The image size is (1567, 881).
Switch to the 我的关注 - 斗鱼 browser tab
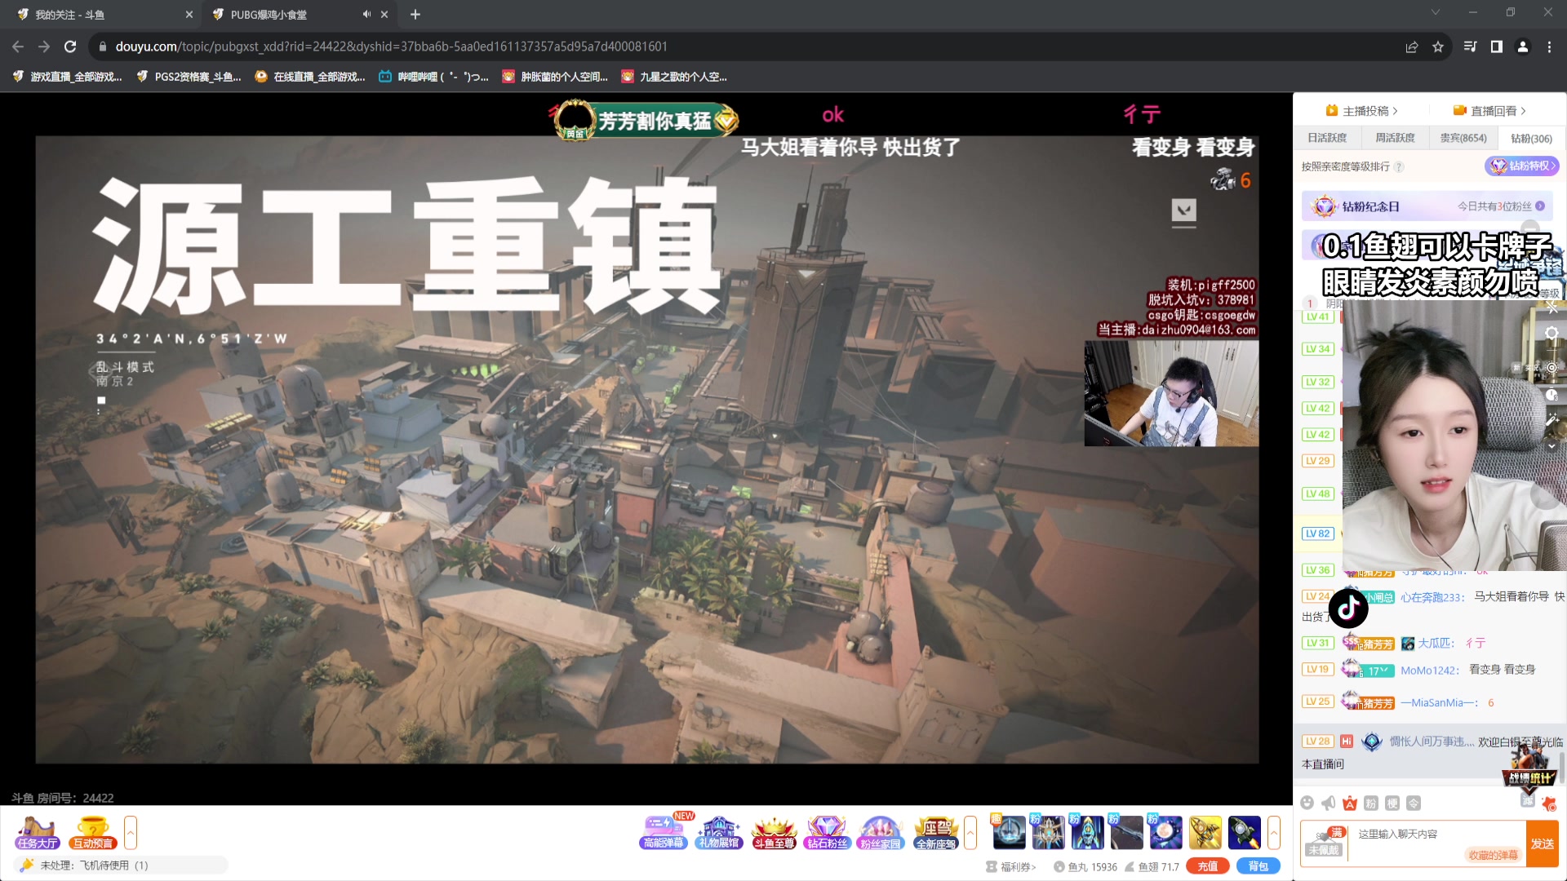tap(102, 15)
